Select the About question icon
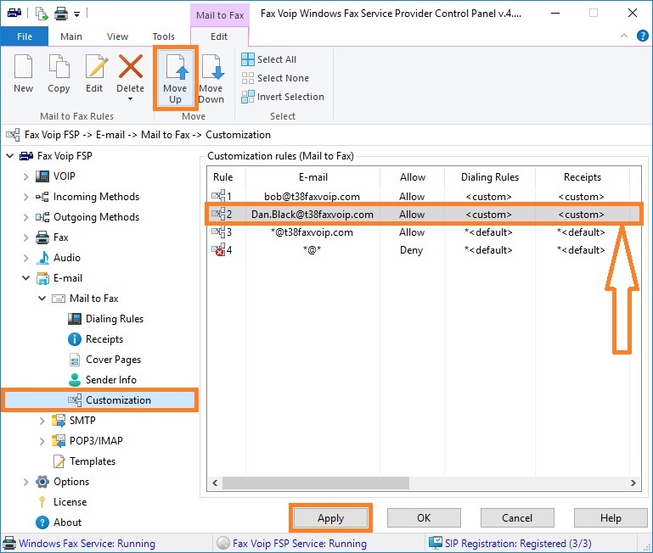 [42, 522]
